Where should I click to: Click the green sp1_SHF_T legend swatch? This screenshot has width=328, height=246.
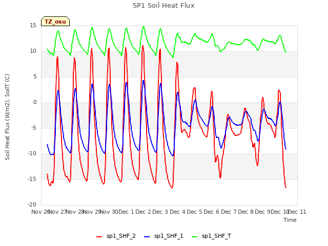coord(195,237)
